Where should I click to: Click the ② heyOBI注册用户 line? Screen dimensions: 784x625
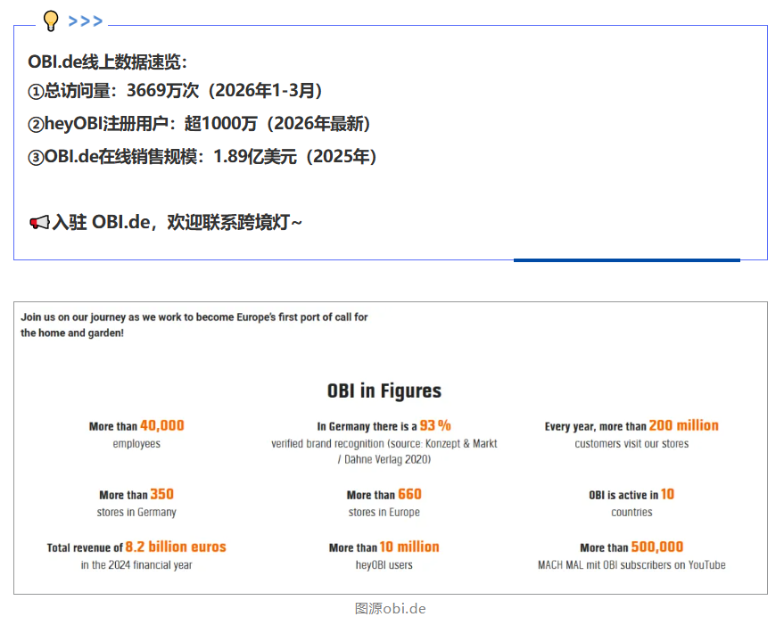[x=199, y=123]
